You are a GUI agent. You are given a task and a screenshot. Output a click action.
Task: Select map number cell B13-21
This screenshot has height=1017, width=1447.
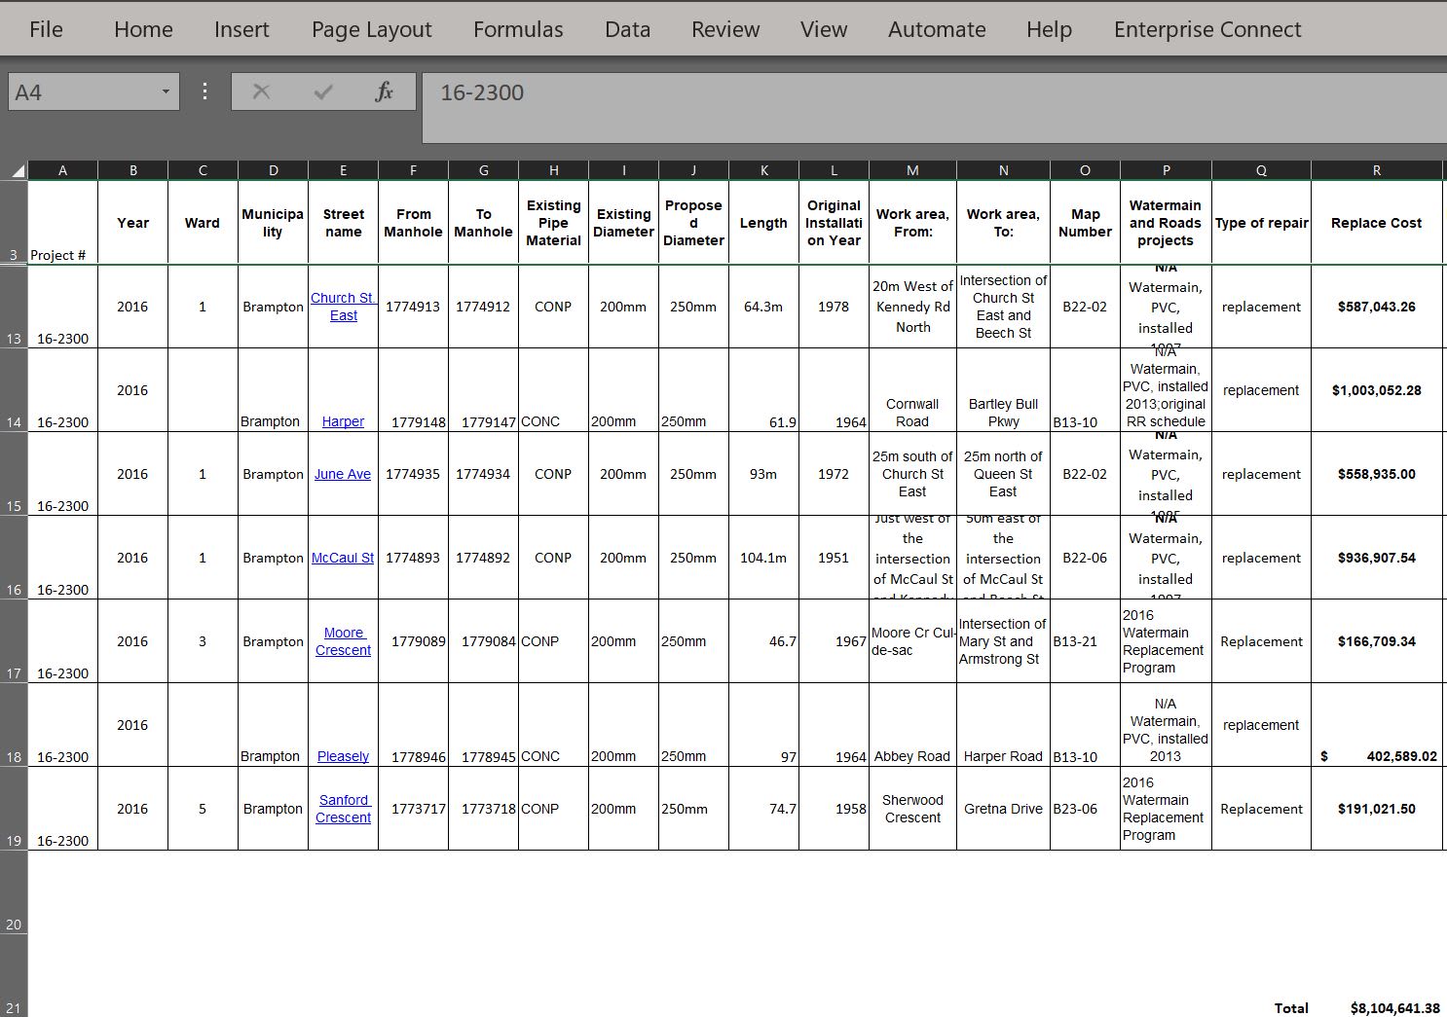[x=1085, y=641]
